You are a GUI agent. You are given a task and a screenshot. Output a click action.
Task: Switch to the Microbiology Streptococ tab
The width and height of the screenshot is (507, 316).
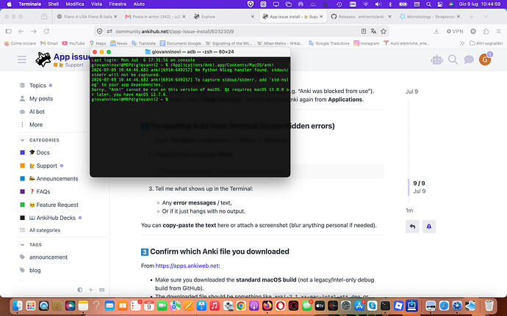(430, 16)
